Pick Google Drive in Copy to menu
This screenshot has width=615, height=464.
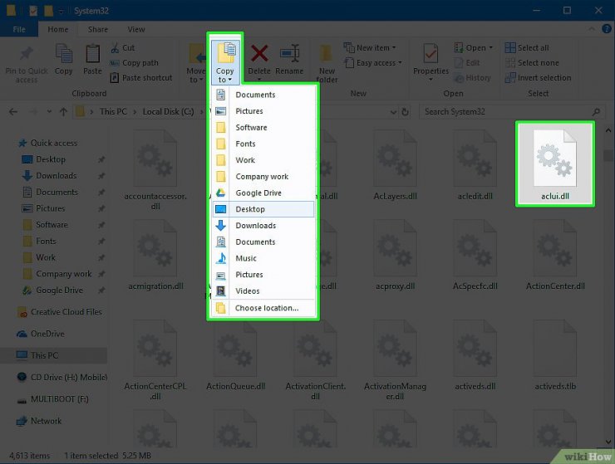[x=263, y=193]
